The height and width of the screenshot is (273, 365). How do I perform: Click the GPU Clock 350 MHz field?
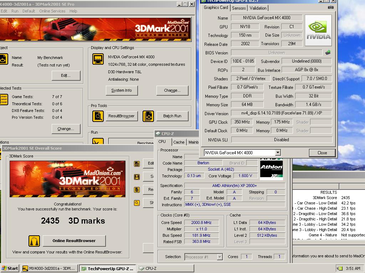coord(242,122)
